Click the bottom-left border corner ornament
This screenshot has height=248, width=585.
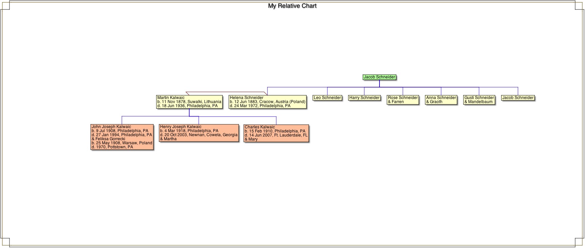pyautogui.click(x=5, y=242)
